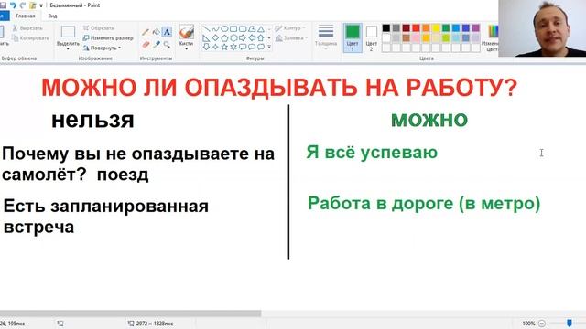The image size is (586, 329).
Task: Click the Brushes (Кисти) icon
Action: [186, 33]
